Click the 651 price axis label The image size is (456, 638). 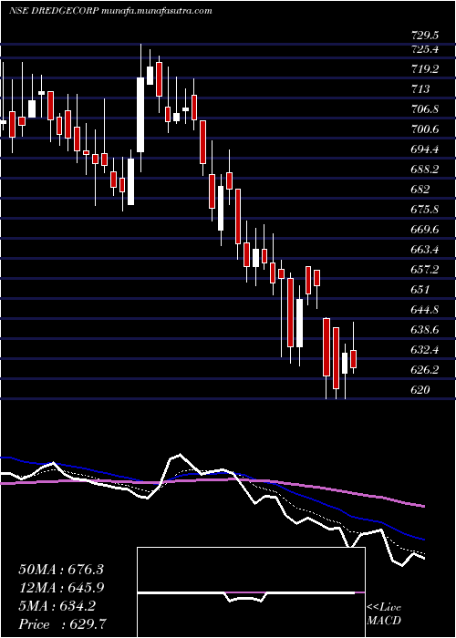[x=420, y=290]
